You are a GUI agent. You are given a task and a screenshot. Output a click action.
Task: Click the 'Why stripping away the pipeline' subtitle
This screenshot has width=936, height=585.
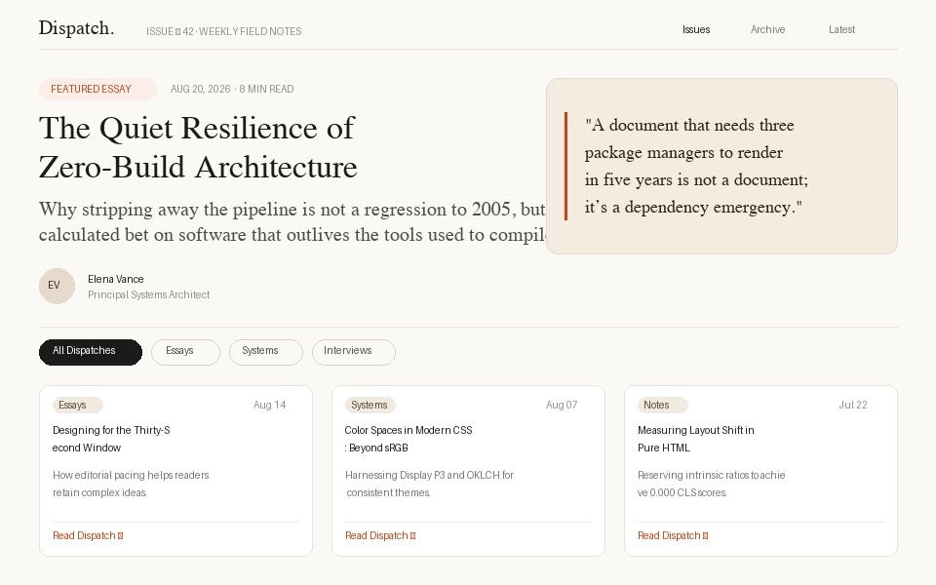tap(292, 221)
